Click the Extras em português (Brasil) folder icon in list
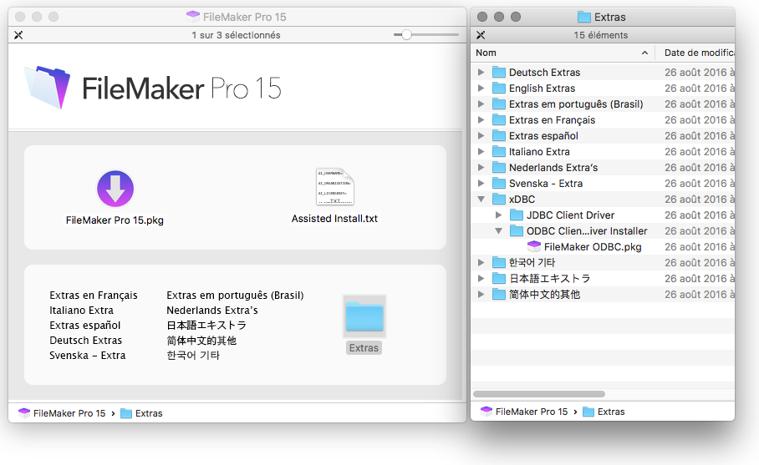Viewport: 759px width, 465px height. pos(499,104)
